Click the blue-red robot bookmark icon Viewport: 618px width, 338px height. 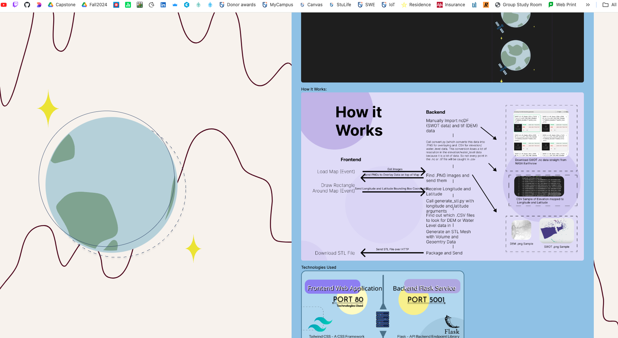coord(116,5)
